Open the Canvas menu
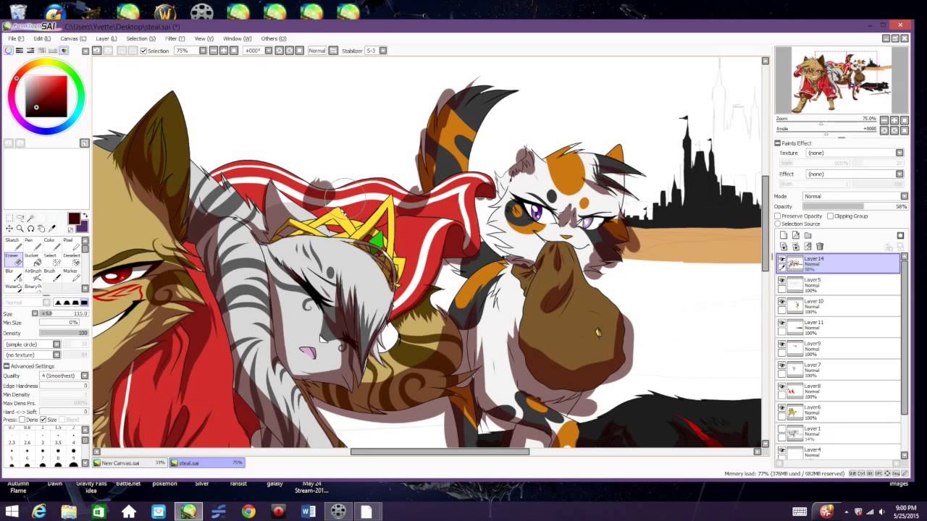 [72, 38]
